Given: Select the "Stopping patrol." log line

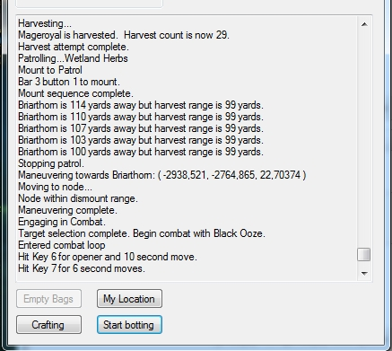Looking at the screenshot, I should pyautogui.click(x=51, y=163).
